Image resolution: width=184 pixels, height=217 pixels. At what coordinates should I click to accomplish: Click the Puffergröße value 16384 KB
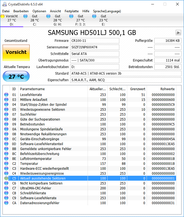[x=168, y=41]
